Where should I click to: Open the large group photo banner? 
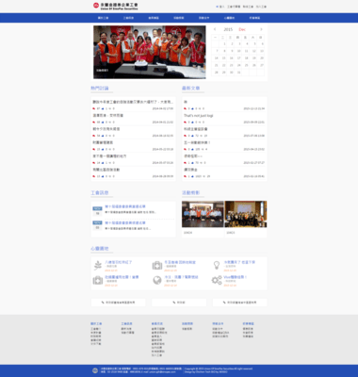[150, 52]
